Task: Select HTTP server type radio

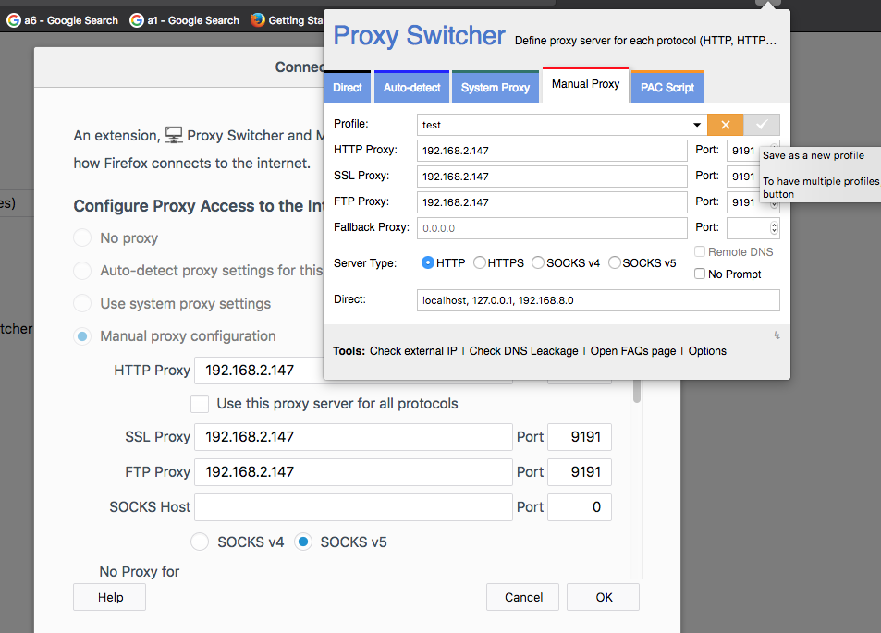Action: 428,262
